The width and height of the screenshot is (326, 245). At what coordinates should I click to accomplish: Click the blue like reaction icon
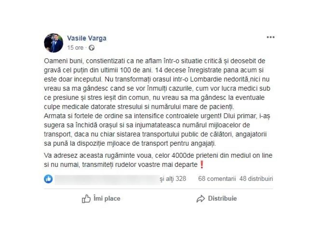pyautogui.click(x=48, y=179)
